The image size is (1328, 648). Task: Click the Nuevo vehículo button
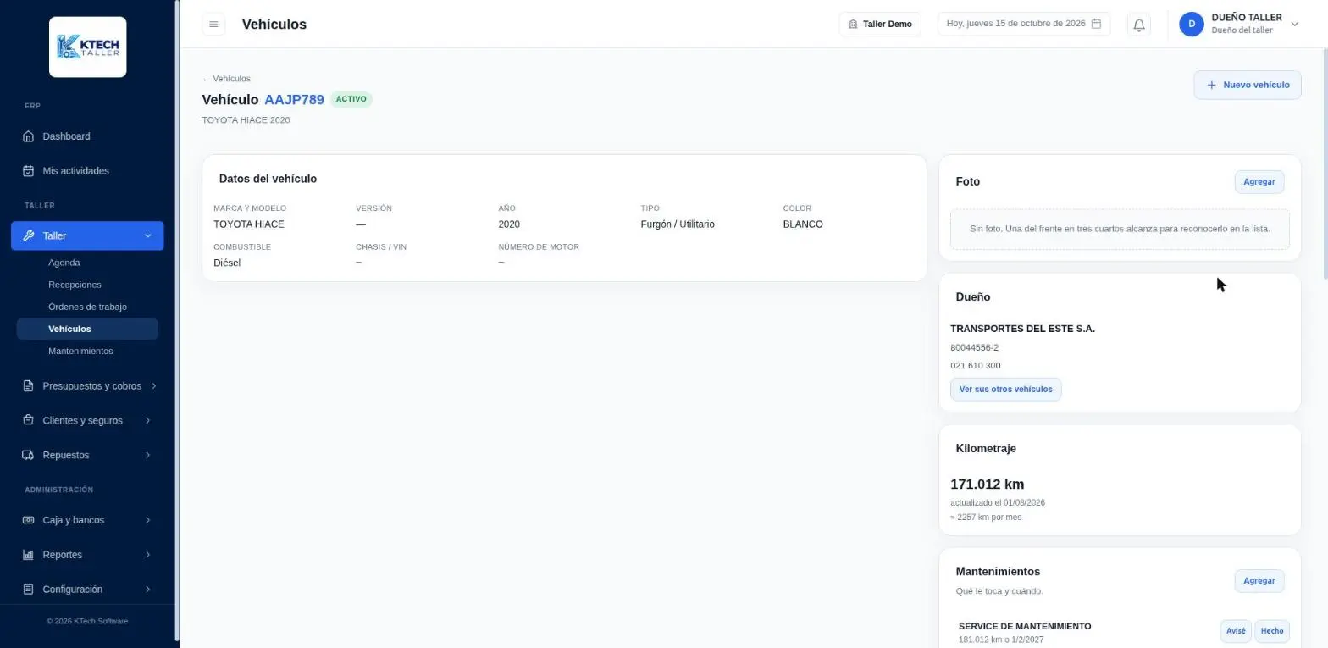tap(1248, 85)
